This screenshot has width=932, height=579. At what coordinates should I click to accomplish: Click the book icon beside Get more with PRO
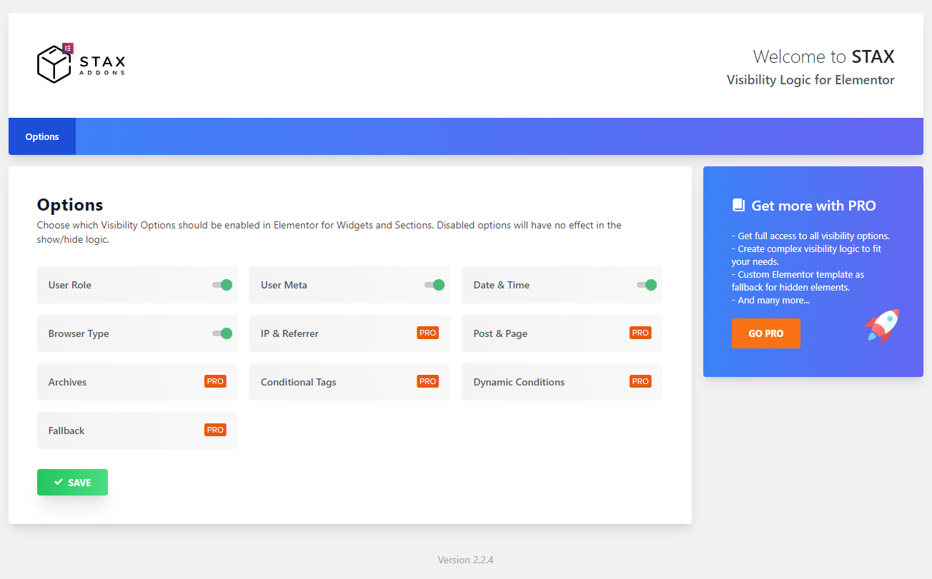pyautogui.click(x=738, y=205)
